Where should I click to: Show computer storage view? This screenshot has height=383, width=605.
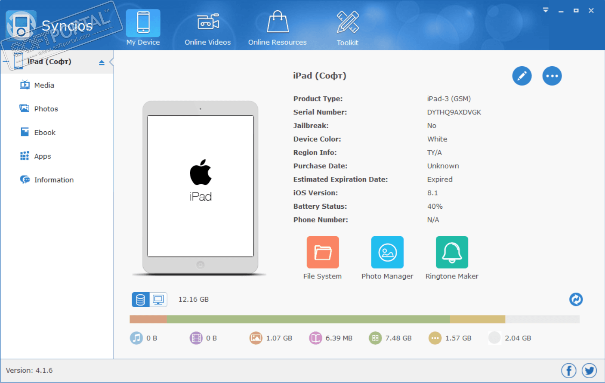point(158,300)
